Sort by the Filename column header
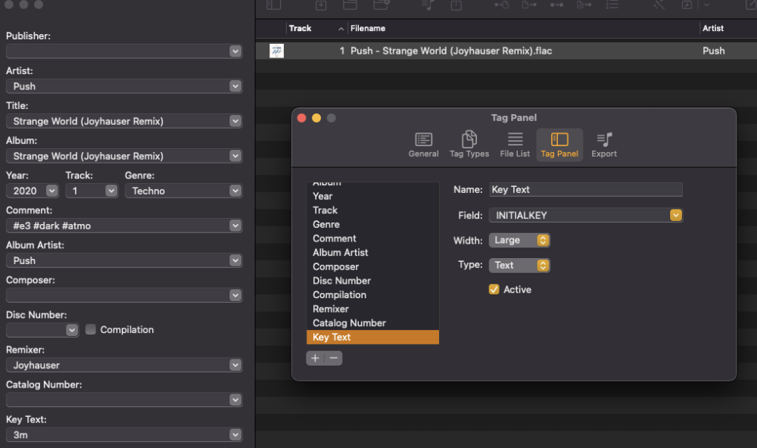Viewport: 757px width, 448px height. click(523, 29)
